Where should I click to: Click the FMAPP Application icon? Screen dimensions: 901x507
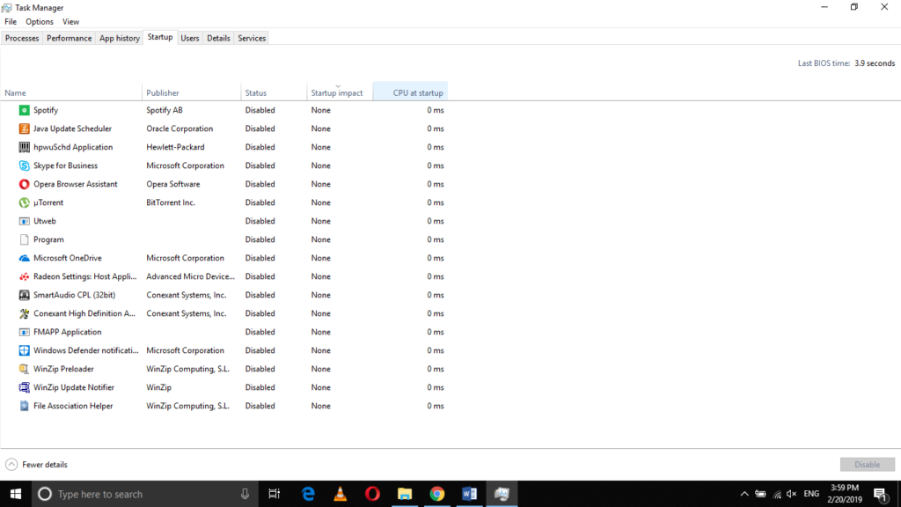(24, 332)
